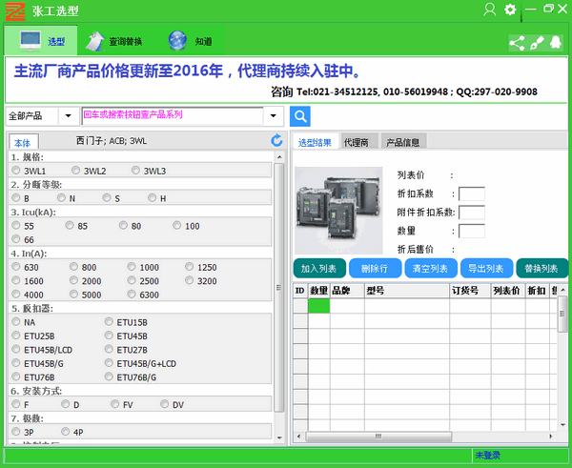Screen dimensions: 572x468
Task: Click the 导出列表 button
Action: (486, 269)
